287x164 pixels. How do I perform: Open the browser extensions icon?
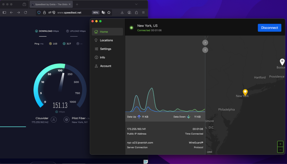pos(136,12)
